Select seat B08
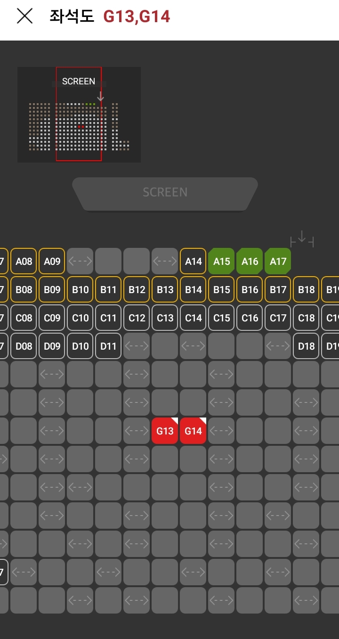339x639 pixels. point(24,289)
